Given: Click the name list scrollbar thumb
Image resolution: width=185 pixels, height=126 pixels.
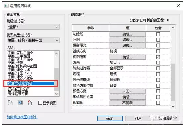Looking at the screenshot, I should tap(57, 79).
